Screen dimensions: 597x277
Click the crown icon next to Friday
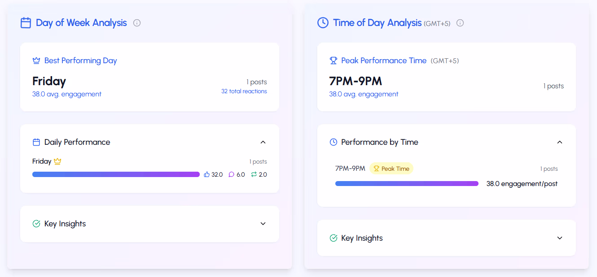57,161
